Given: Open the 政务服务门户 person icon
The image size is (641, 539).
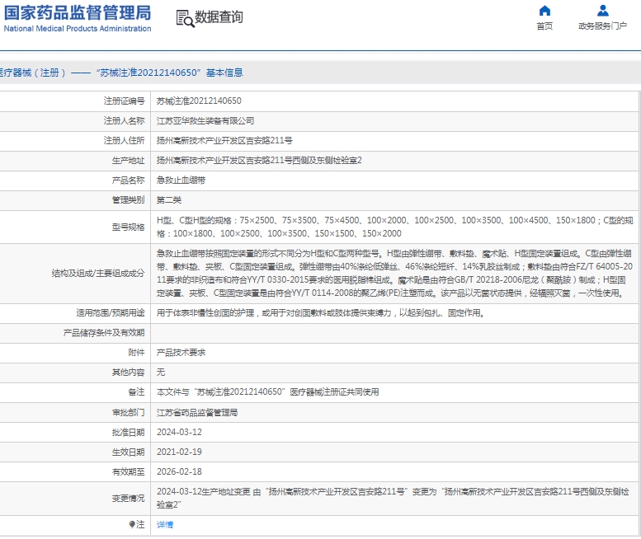Looking at the screenshot, I should (x=602, y=11).
